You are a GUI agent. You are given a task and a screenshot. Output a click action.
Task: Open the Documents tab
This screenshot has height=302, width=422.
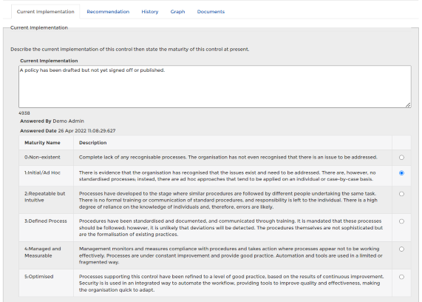(211, 12)
